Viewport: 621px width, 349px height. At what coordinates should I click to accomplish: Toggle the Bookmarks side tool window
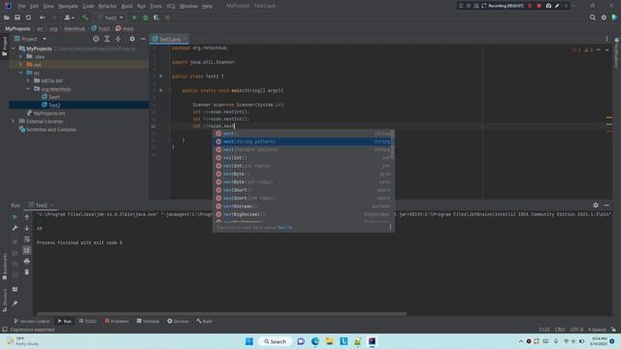[5, 267]
